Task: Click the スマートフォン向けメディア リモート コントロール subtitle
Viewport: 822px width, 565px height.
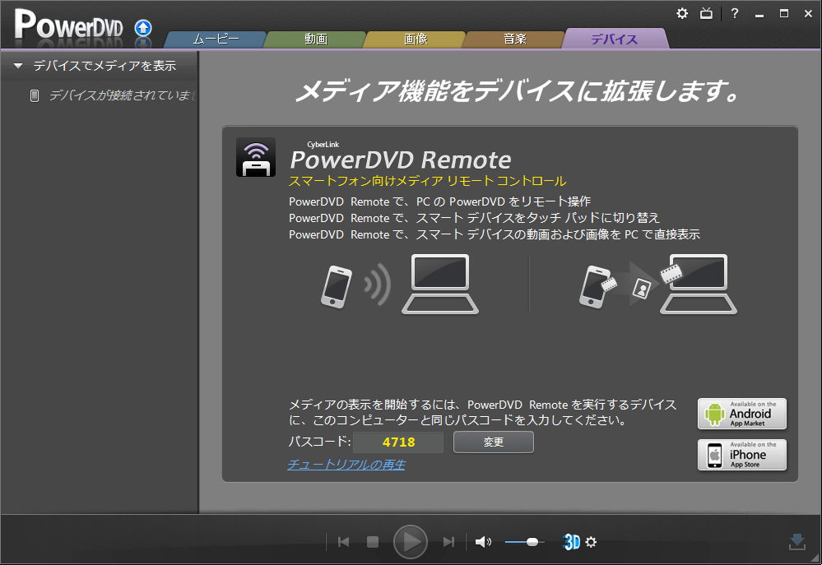Action: point(427,182)
